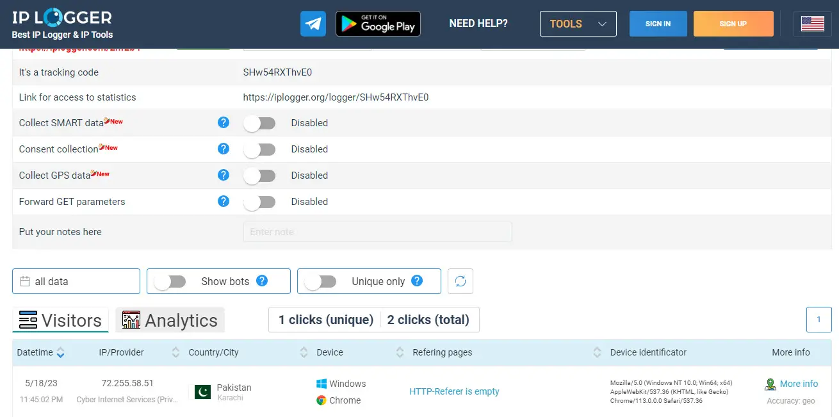839x417 pixels.
Task: Sort by Datetime using the column chevron
Action: point(61,352)
